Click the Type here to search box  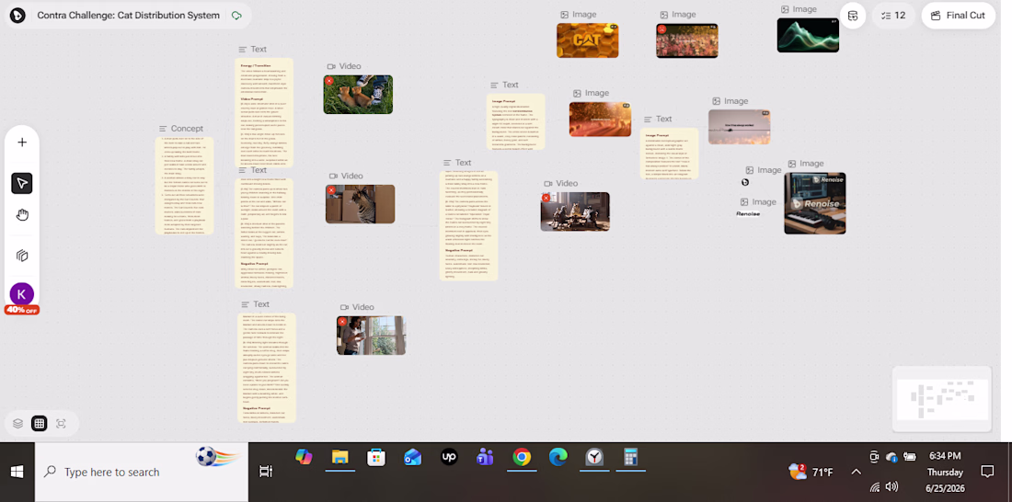pyautogui.click(x=142, y=473)
